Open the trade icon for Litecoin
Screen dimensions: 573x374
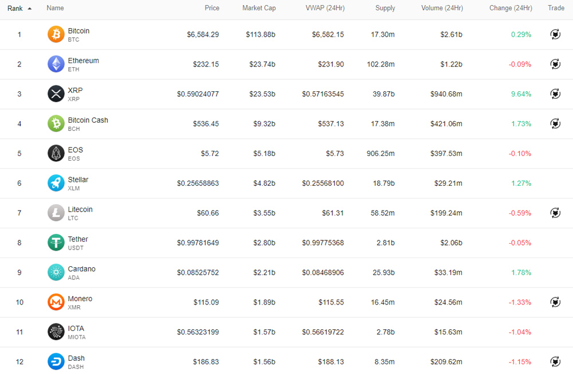pos(555,213)
